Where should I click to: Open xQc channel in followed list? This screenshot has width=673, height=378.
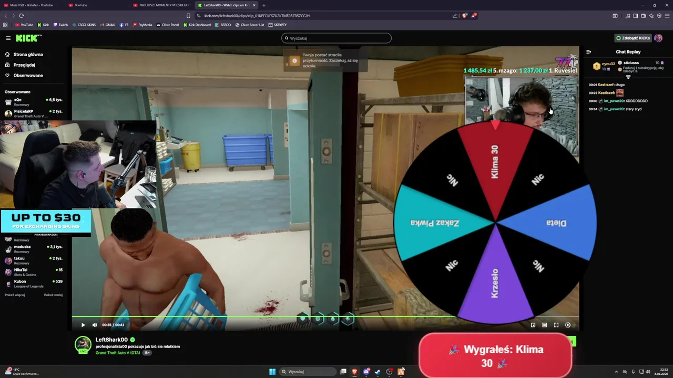33,102
